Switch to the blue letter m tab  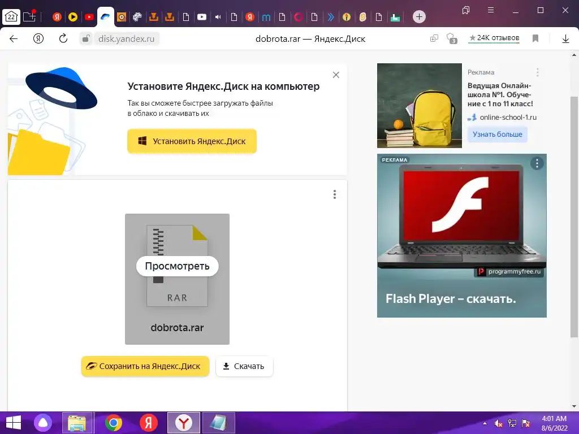266,17
